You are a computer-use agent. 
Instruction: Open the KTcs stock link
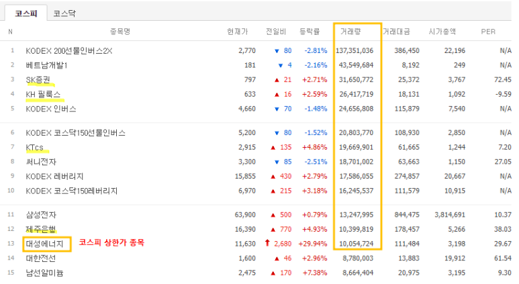click(35, 147)
